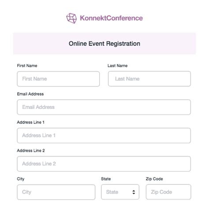Click the Address Line 1 label text
Image resolution: width=209 pixels, height=209 pixels.
(30, 122)
